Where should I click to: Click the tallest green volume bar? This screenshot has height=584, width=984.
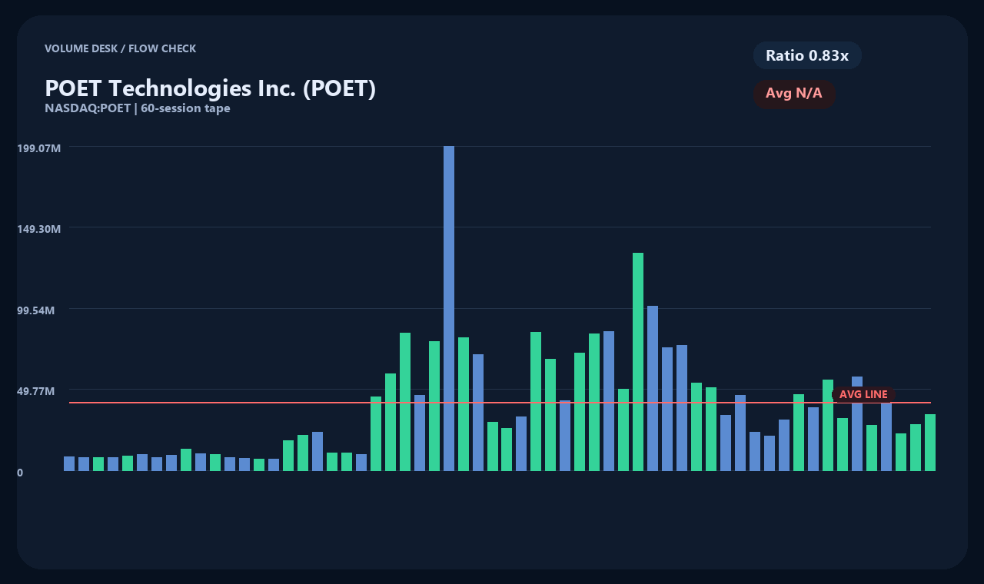638,362
